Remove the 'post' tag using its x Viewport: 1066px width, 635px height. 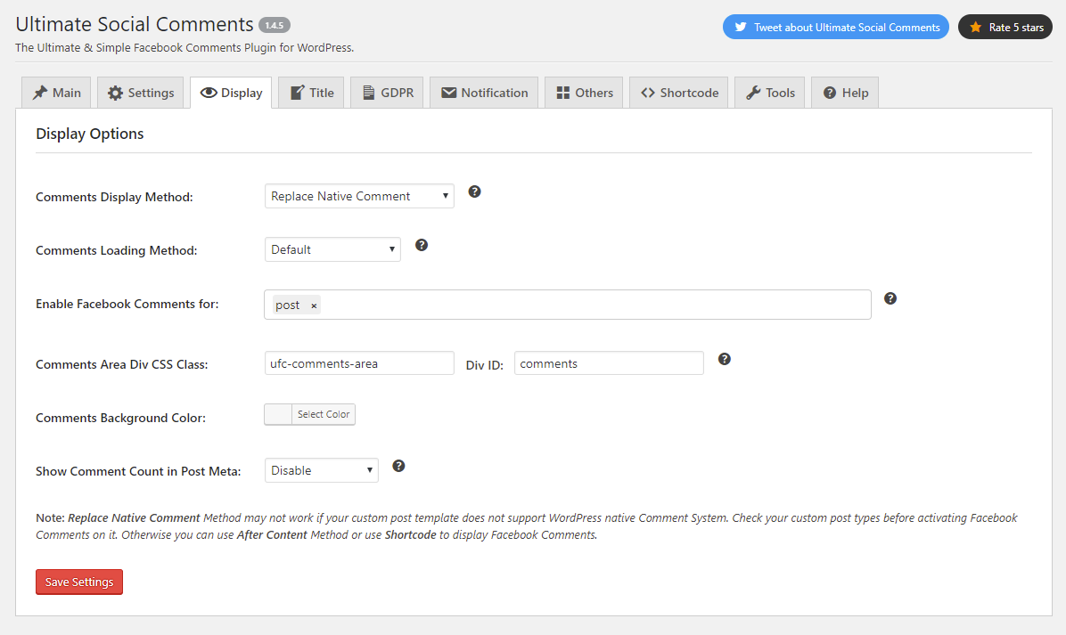(x=314, y=305)
